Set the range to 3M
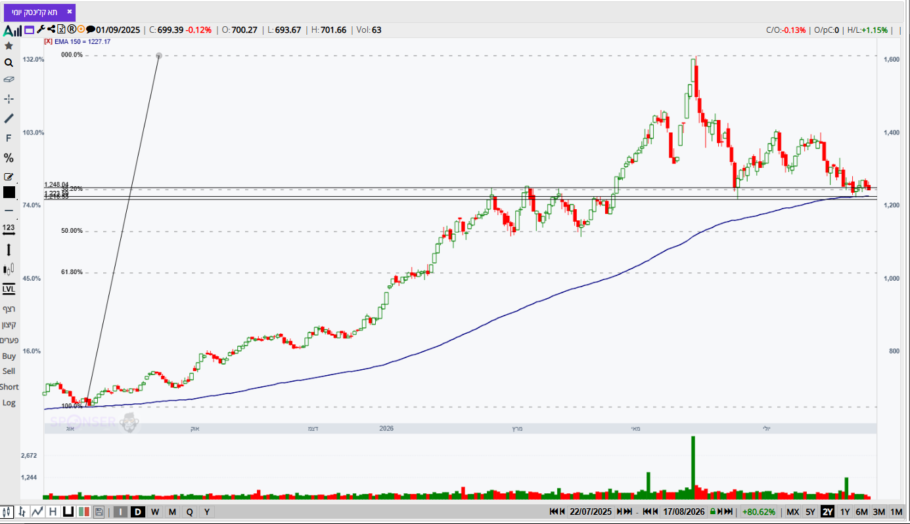 (879, 512)
